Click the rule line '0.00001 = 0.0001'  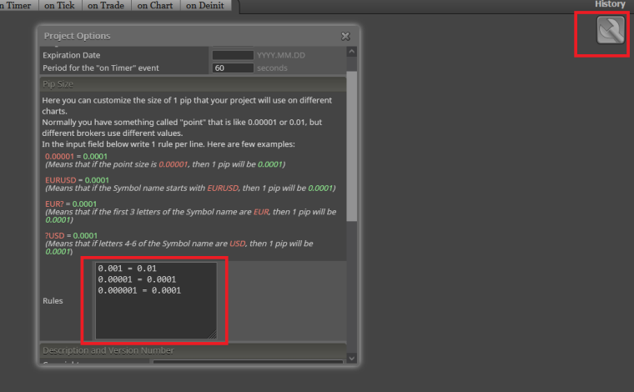click(137, 279)
